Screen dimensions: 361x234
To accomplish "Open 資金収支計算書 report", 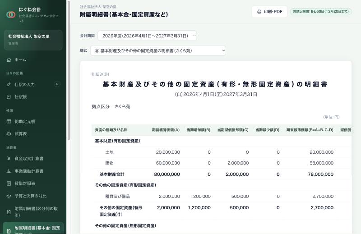I will tap(33, 159).
